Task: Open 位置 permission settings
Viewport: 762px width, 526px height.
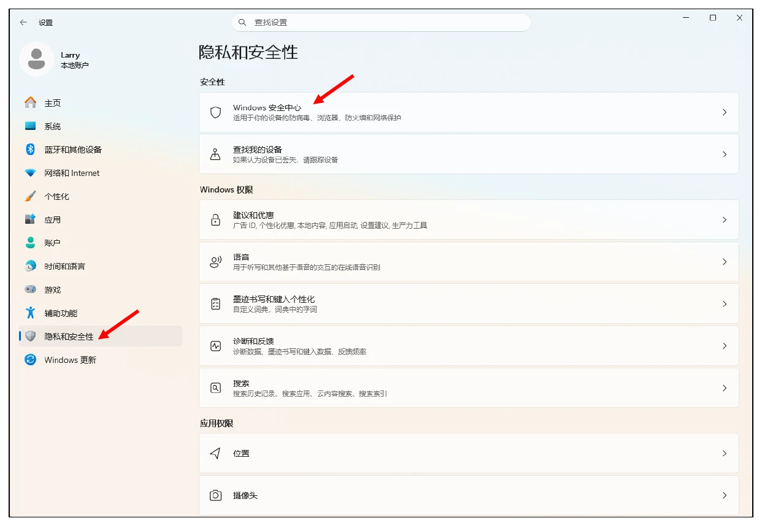Action: (x=469, y=453)
